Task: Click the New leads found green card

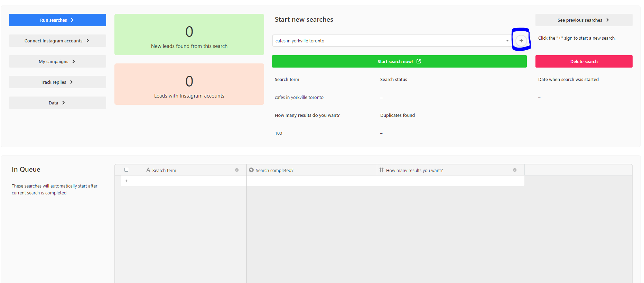Action: click(189, 34)
